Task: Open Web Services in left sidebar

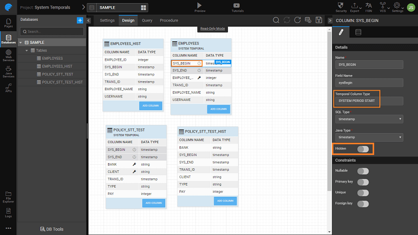Action: point(8,57)
